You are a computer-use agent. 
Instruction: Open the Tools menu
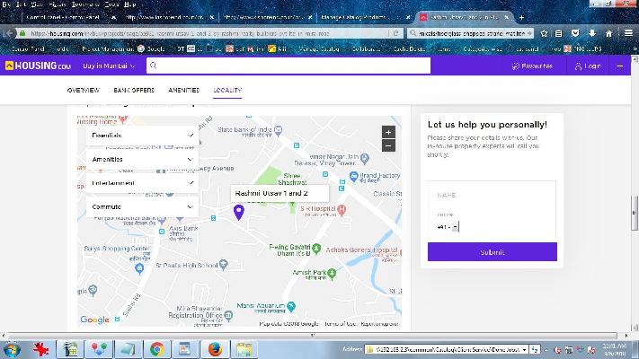coord(111,4)
